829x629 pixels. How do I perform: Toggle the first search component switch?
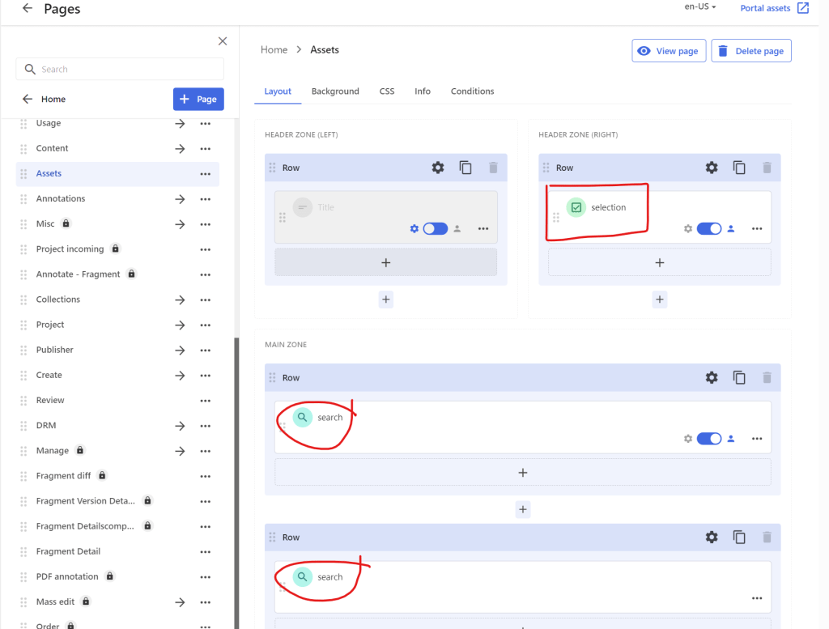(709, 439)
